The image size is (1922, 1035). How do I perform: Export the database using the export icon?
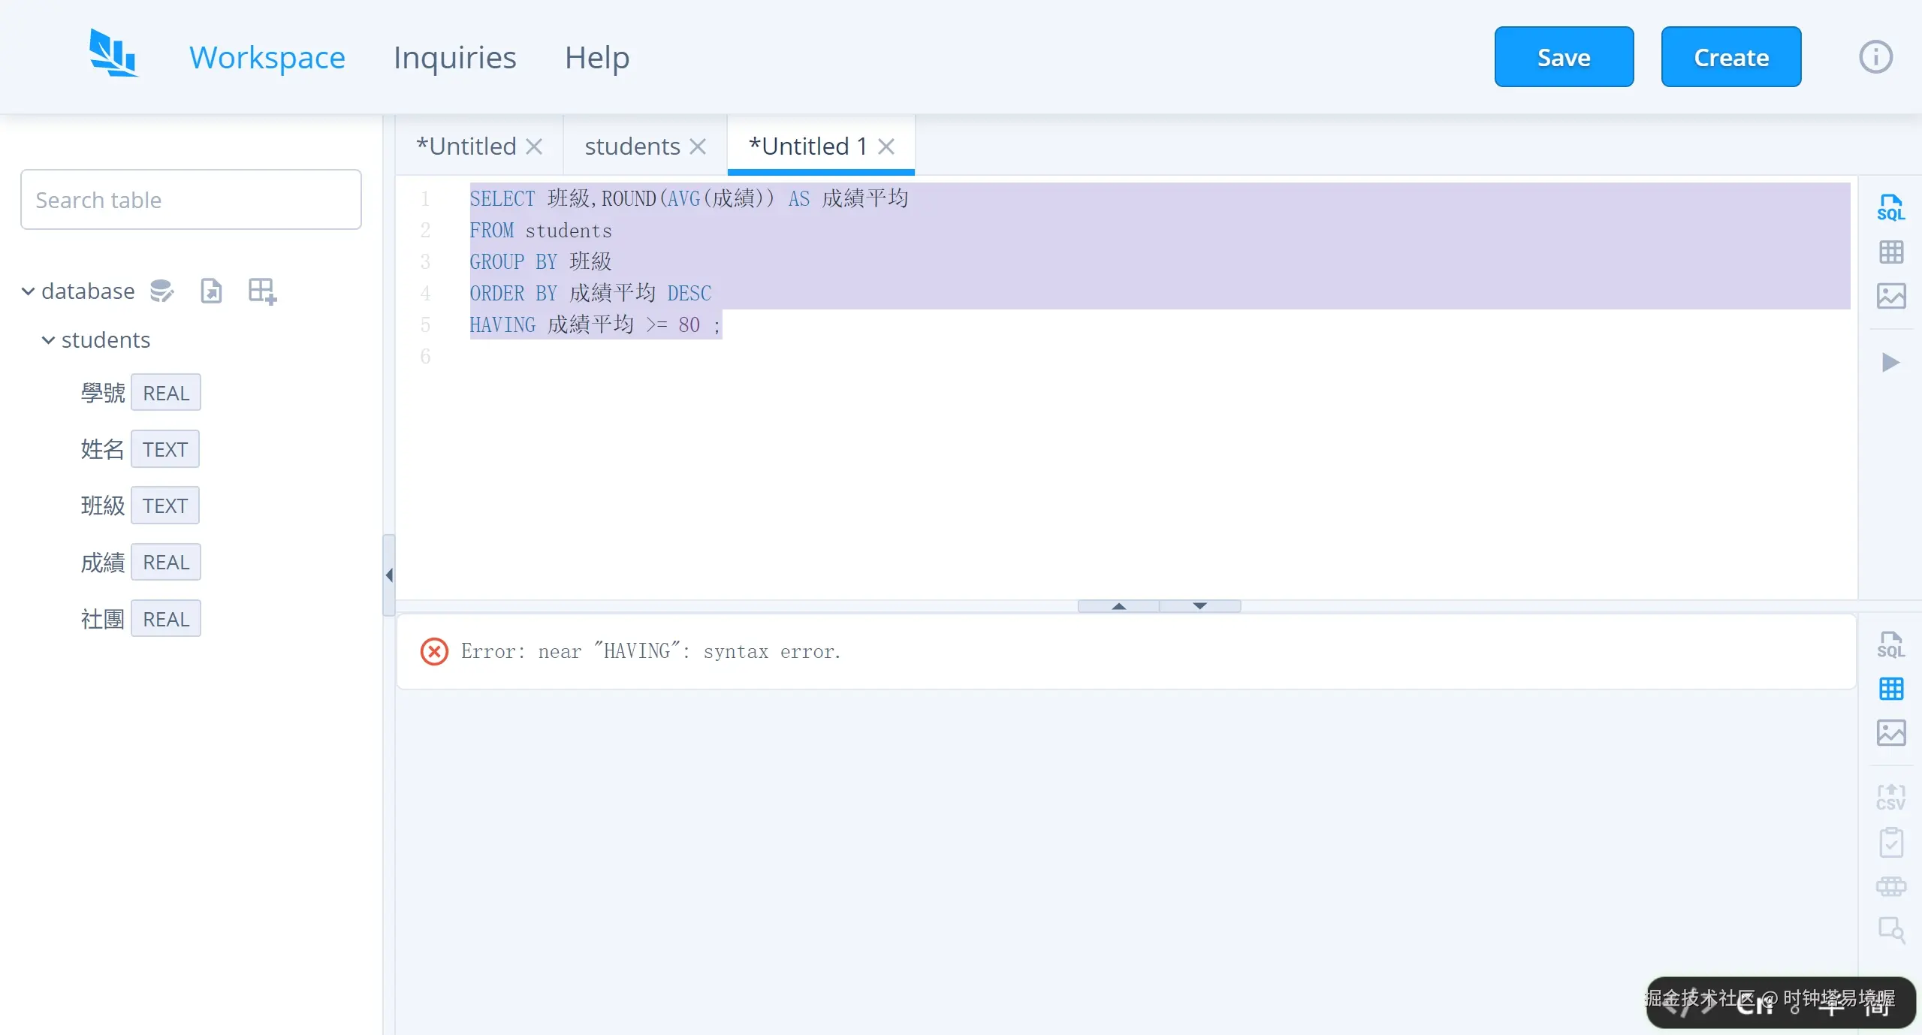click(211, 291)
